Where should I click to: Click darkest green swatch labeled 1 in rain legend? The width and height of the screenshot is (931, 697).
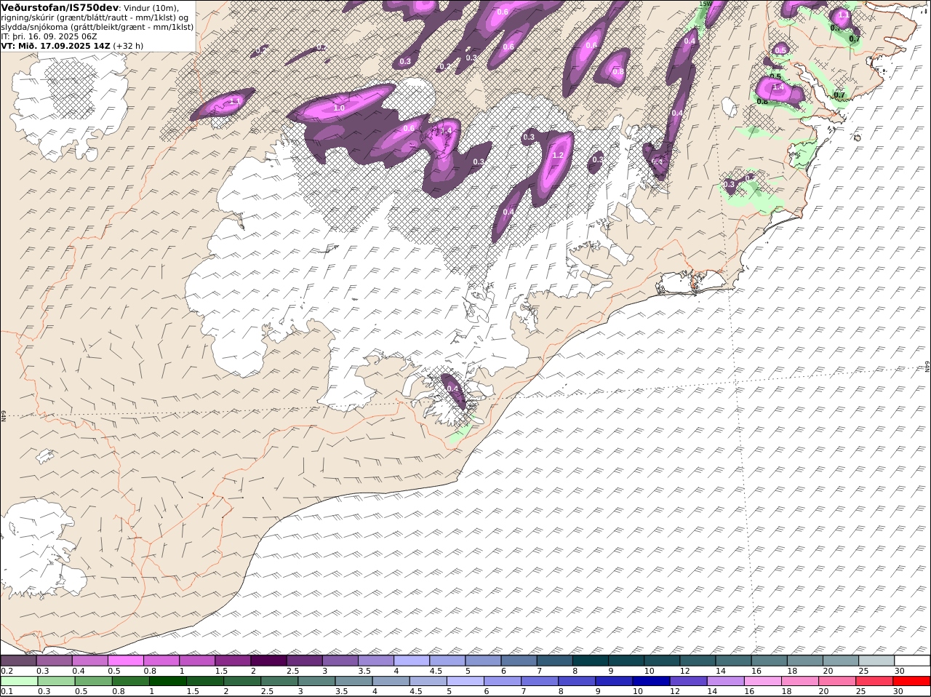(x=169, y=681)
